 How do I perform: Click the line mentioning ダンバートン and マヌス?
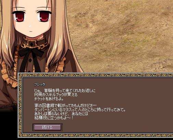pos(80,110)
